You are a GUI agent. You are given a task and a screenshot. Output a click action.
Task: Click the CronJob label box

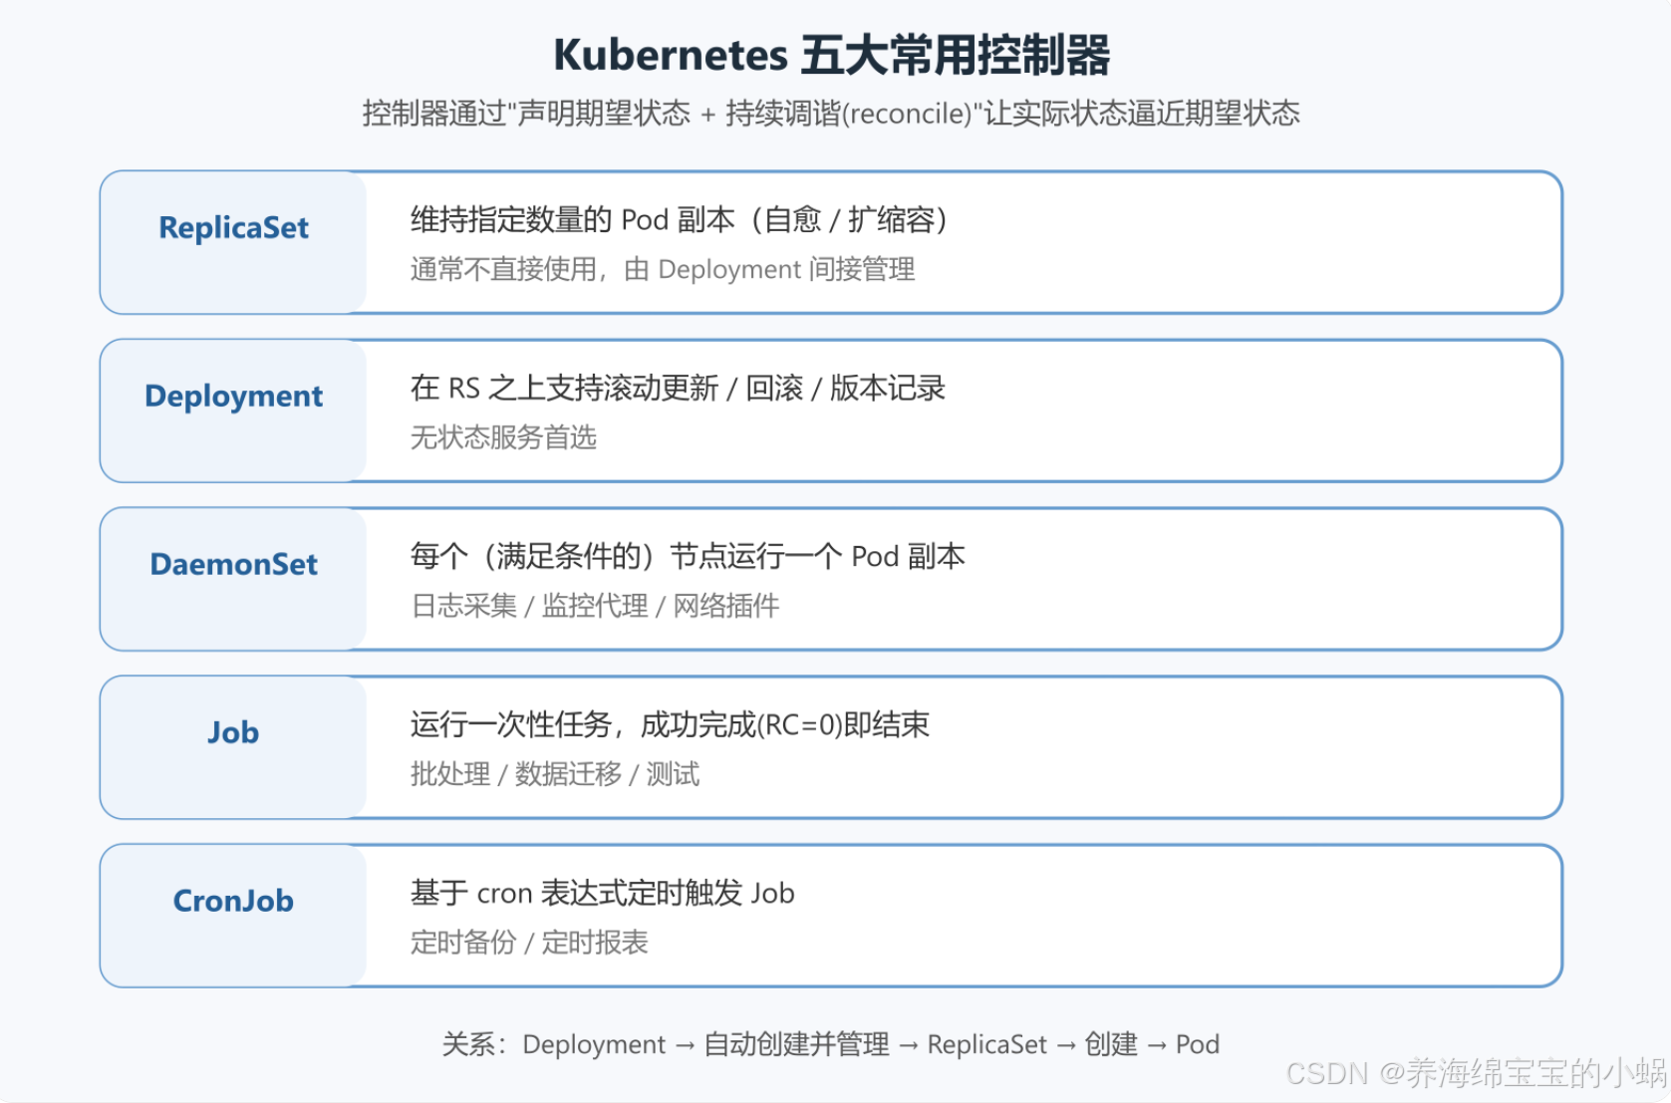pos(233,916)
